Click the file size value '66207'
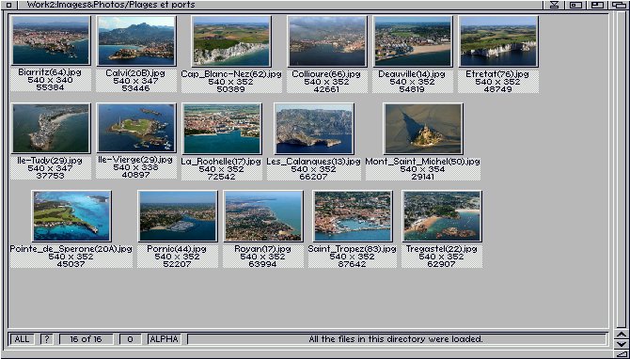 [x=313, y=177]
